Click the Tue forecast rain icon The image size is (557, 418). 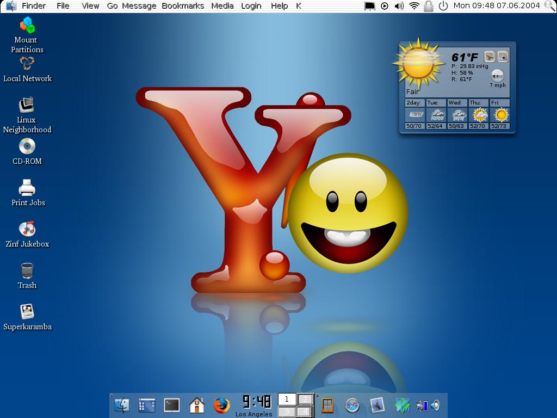[437, 115]
